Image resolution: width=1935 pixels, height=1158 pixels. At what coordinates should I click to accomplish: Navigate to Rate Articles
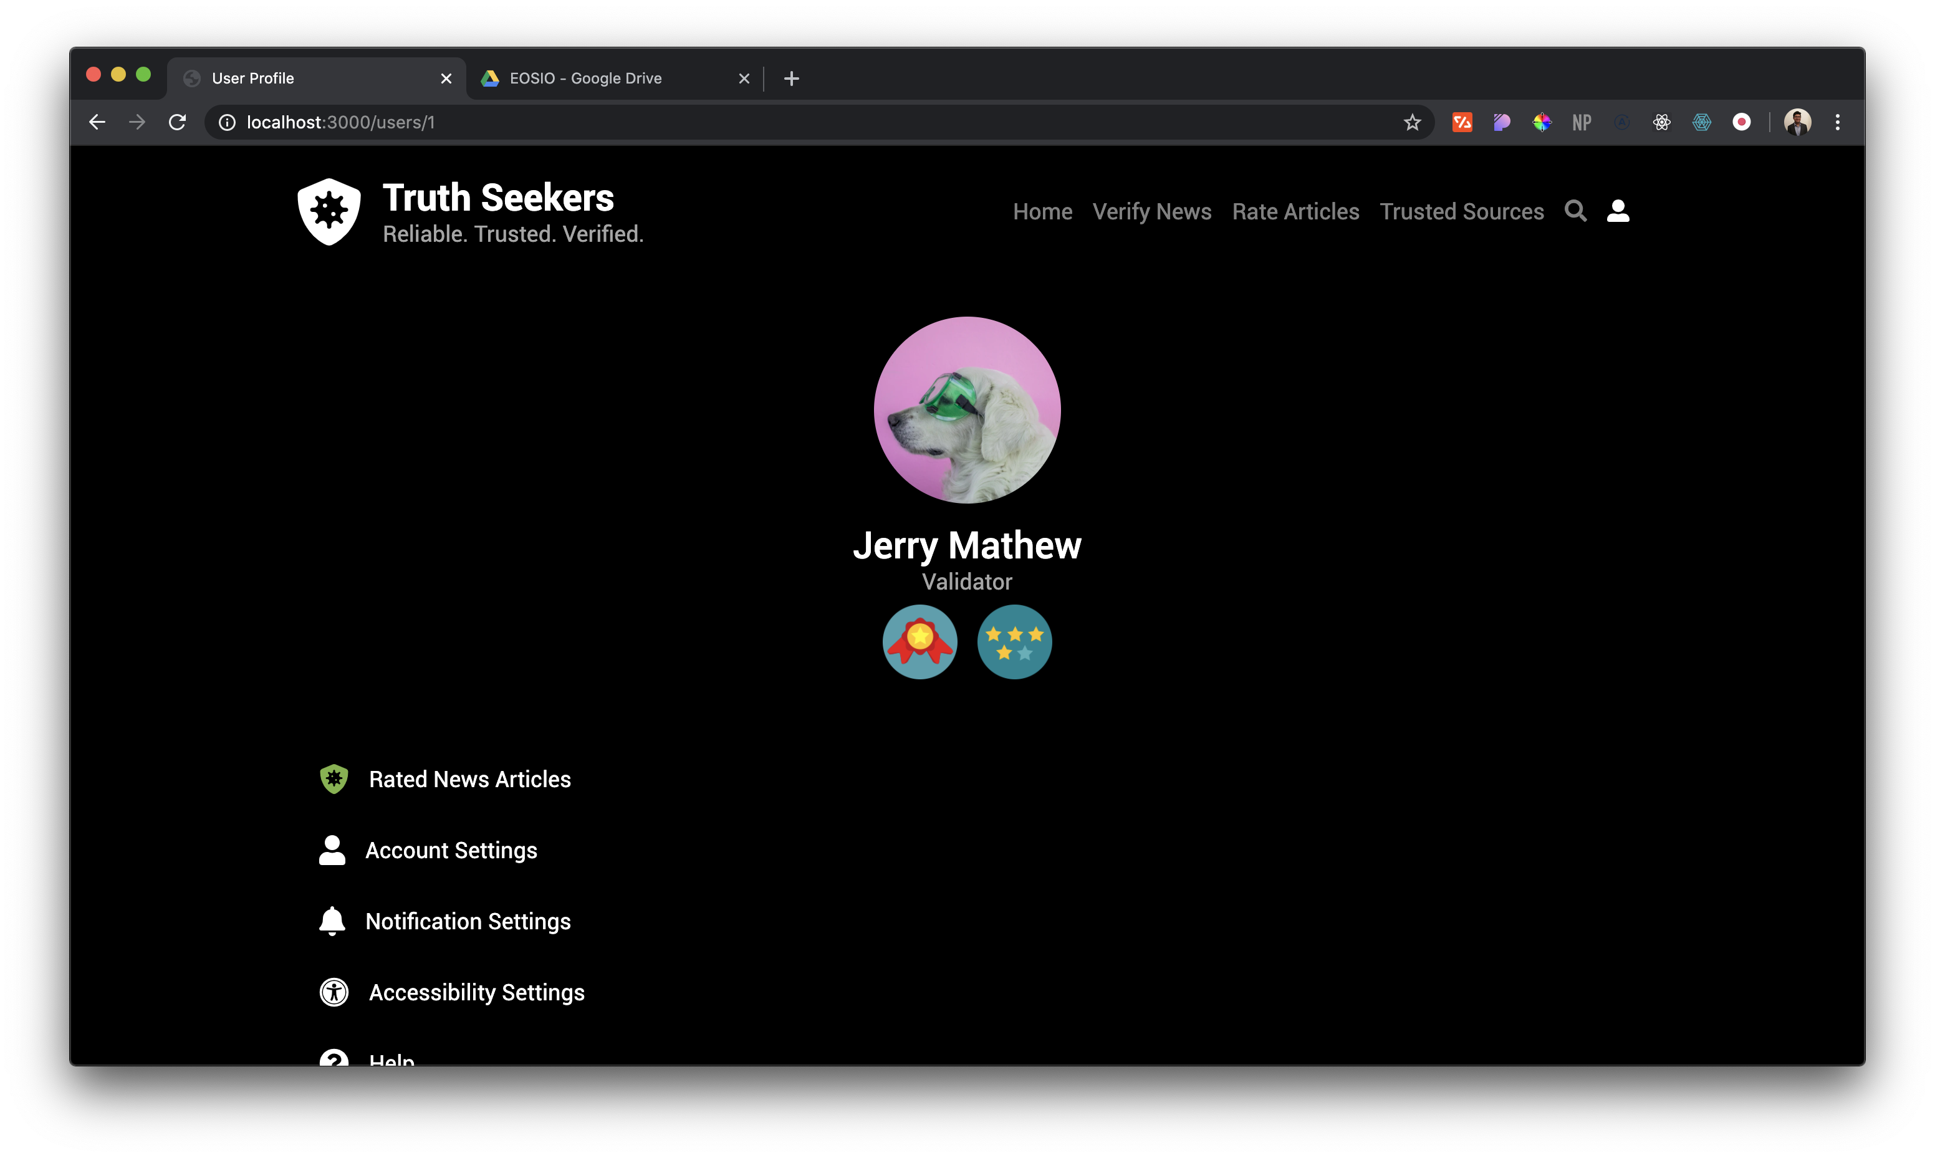point(1295,211)
